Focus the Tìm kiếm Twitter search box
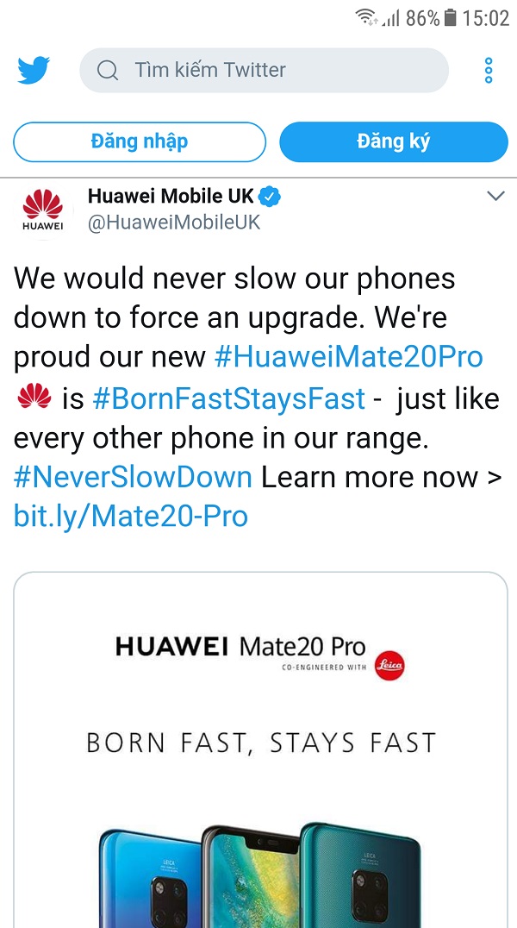 point(264,71)
